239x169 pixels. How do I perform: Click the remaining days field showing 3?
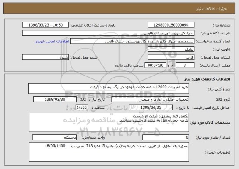click(185, 66)
